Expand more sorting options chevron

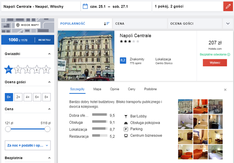pos(228,23)
